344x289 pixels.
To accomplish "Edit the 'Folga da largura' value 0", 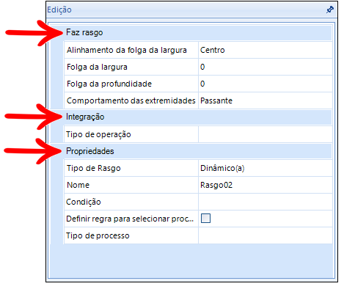I will [x=266, y=67].
